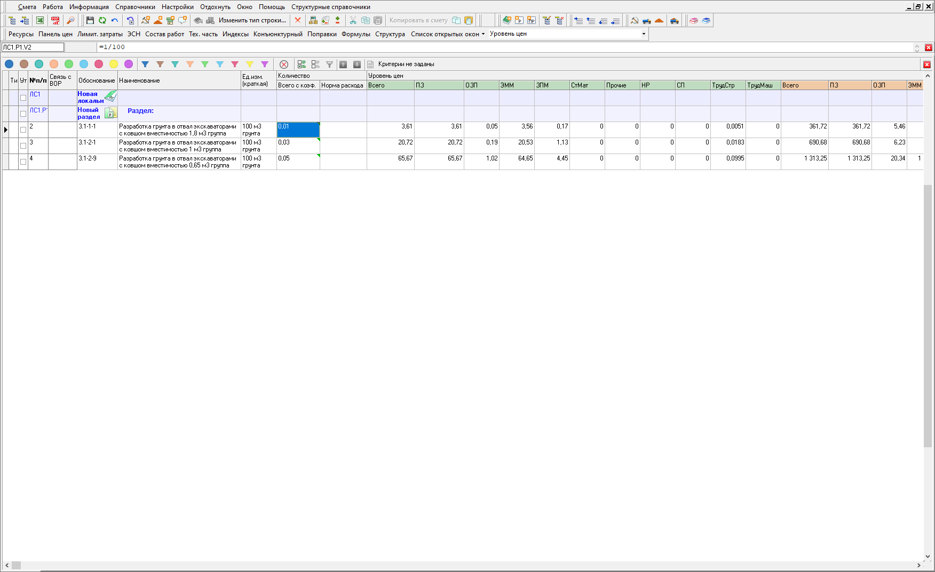Click the Excel export icon
The width and height of the screenshot is (935, 572).
pos(40,20)
